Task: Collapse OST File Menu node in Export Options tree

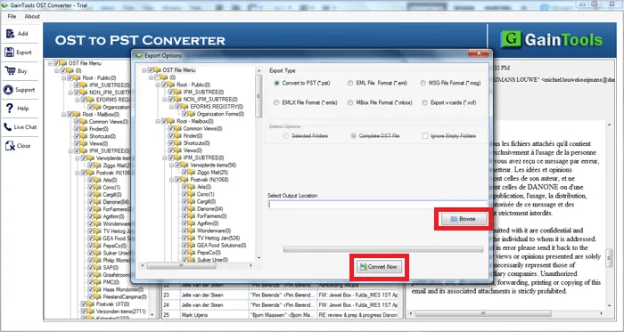Action: pos(144,70)
